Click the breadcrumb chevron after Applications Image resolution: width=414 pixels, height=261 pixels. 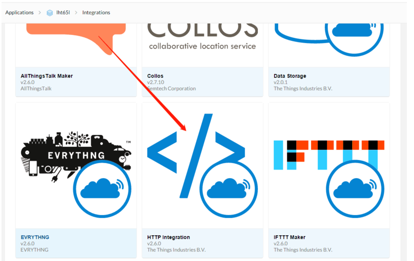40,13
